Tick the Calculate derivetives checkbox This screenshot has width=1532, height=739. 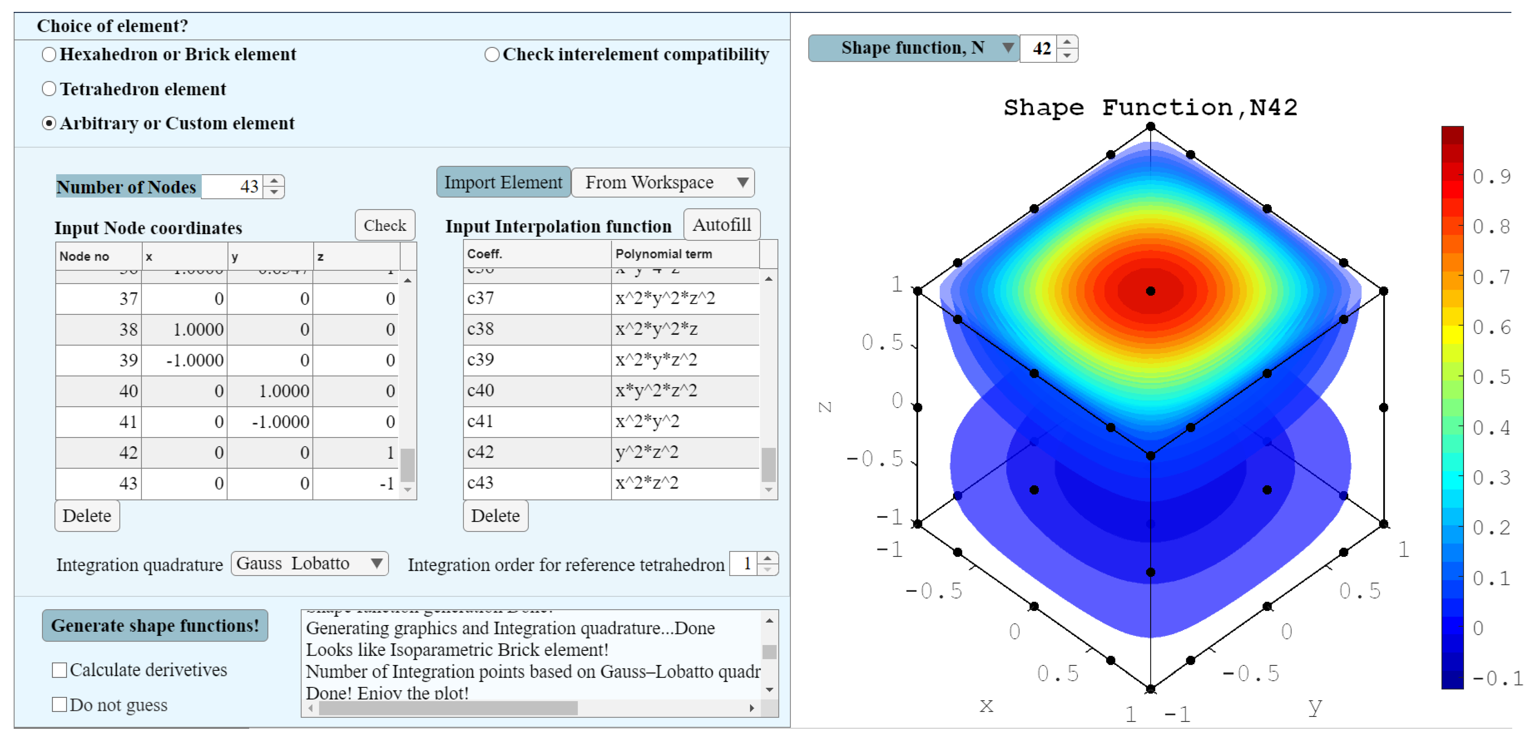[60, 670]
